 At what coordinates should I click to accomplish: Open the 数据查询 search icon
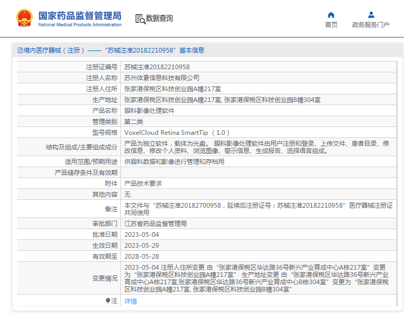(x=140, y=19)
